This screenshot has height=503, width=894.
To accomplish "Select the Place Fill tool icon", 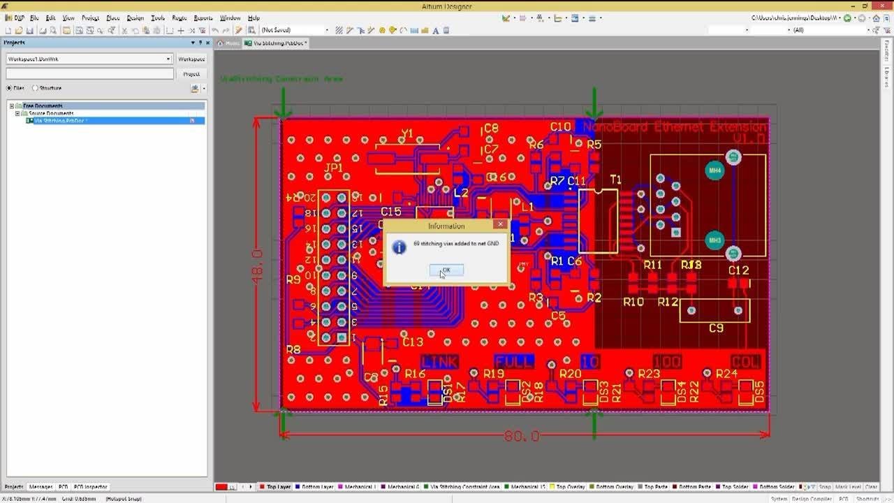I will (414, 30).
